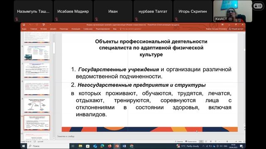
Task: Select the Назымгуль Таш... participant tile
Action: 33,11
